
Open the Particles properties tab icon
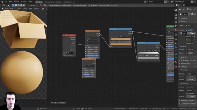point(176,47)
